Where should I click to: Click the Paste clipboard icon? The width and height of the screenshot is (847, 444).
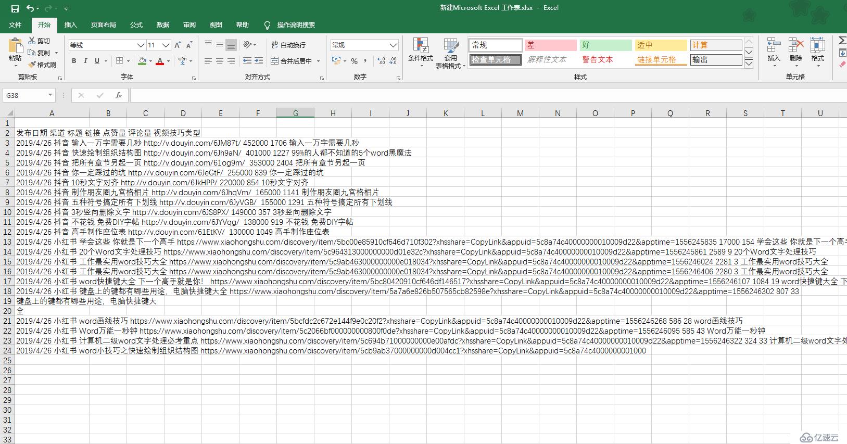15,46
